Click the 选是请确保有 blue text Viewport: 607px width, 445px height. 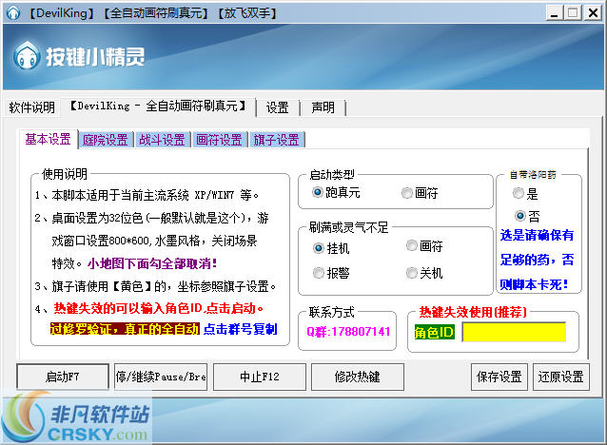click(537, 235)
